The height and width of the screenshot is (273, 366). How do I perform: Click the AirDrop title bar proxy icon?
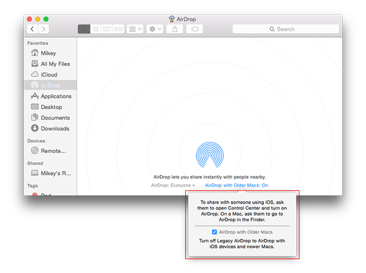pos(171,19)
